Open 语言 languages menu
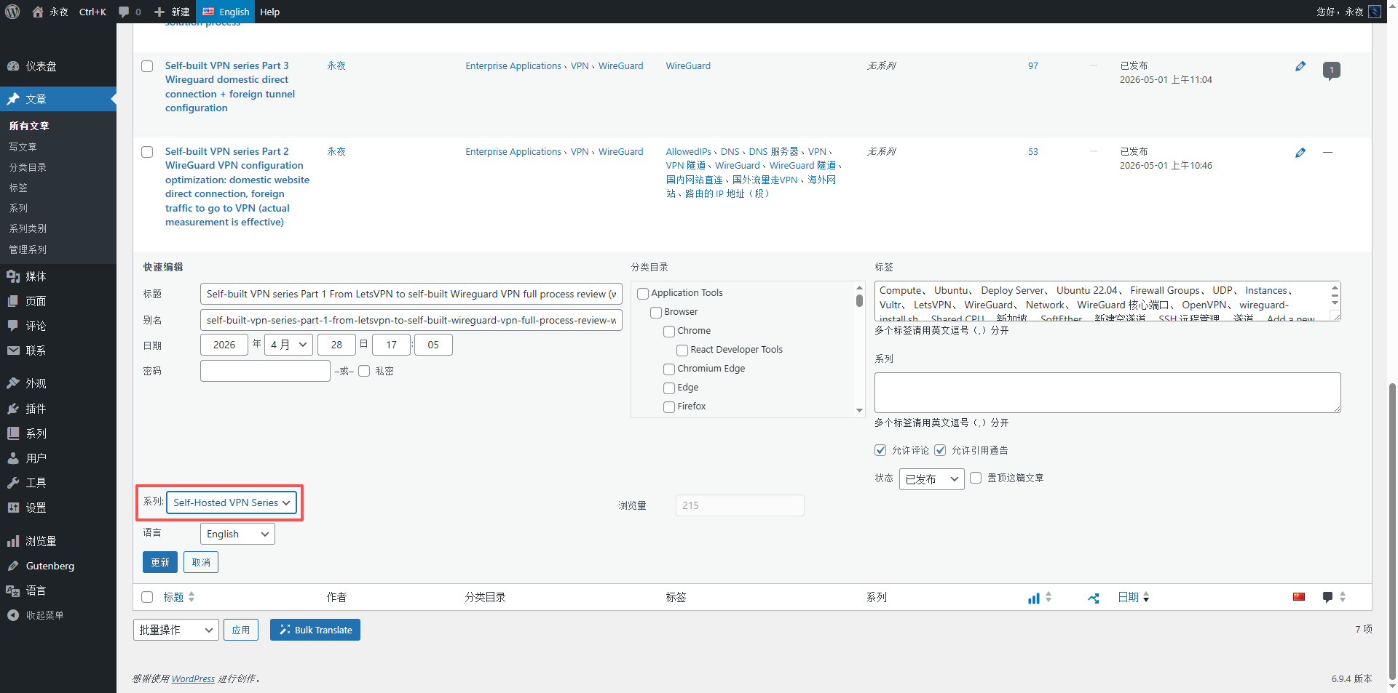Viewport: 1398px width, 693px height. (x=58, y=590)
